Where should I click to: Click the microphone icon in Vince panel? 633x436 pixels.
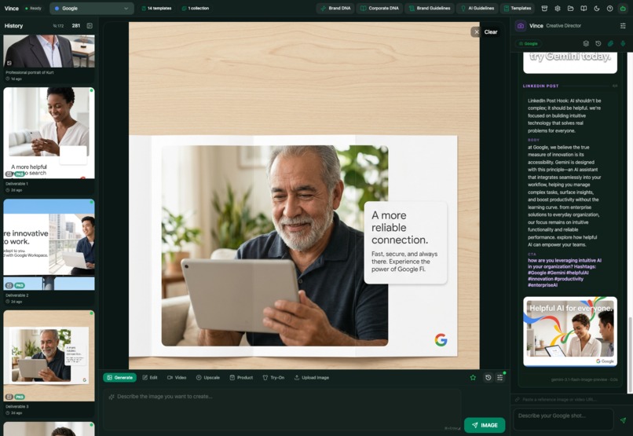(x=623, y=43)
